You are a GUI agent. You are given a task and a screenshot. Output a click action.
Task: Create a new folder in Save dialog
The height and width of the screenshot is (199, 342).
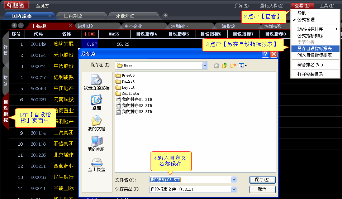click(233, 65)
